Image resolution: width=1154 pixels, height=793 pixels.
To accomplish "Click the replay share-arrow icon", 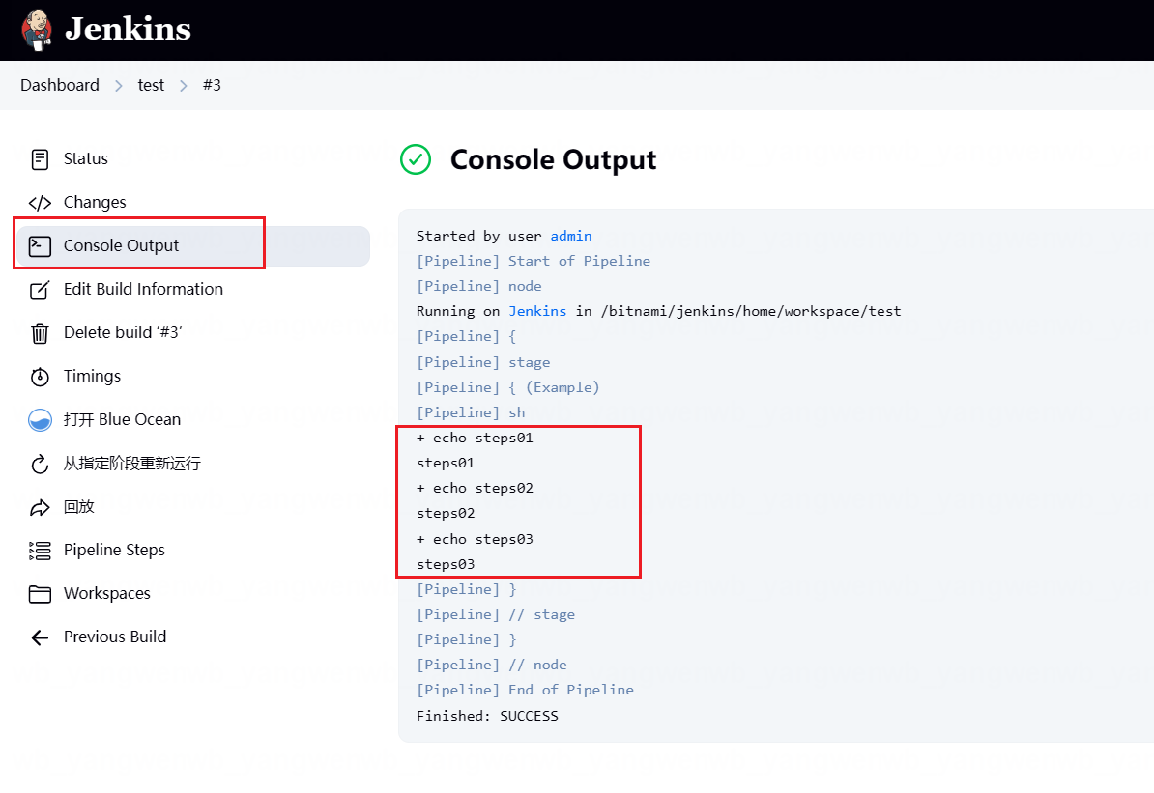I will (x=40, y=507).
